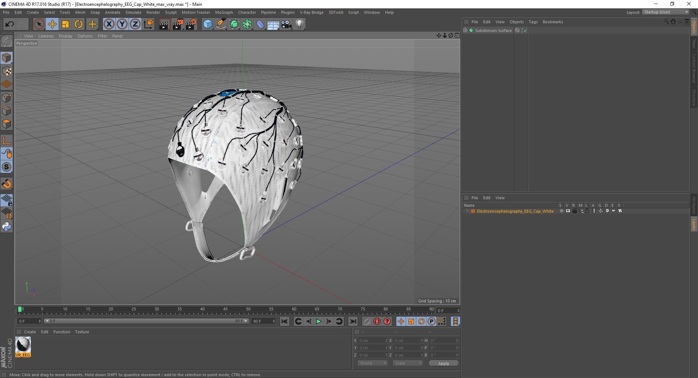Open Edit Render Settings icon
Viewport: 698px width, 378px height.
tap(191, 24)
